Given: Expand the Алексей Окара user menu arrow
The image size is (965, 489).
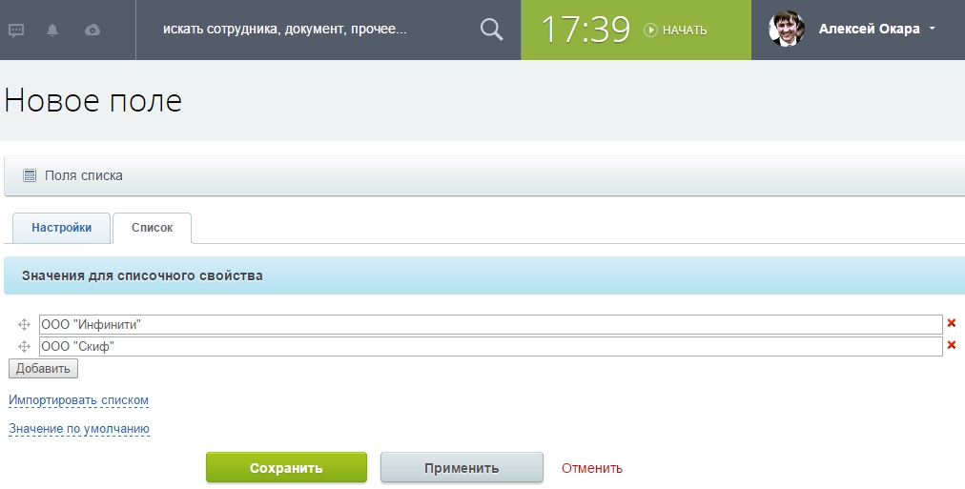Looking at the screenshot, I should (933, 30).
